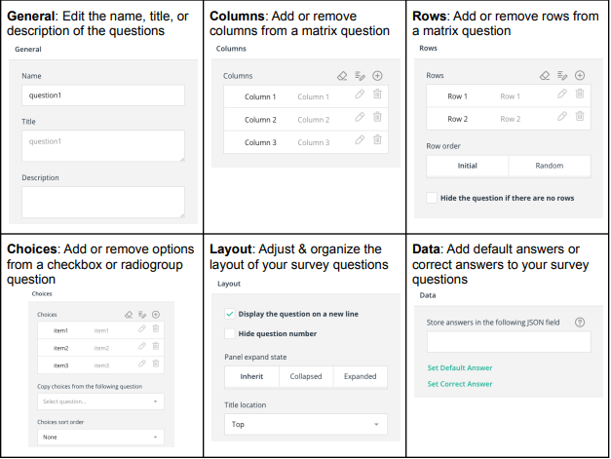Edit Row 1 with pencil icon
This screenshot has width=611, height=459.
pyautogui.click(x=562, y=94)
